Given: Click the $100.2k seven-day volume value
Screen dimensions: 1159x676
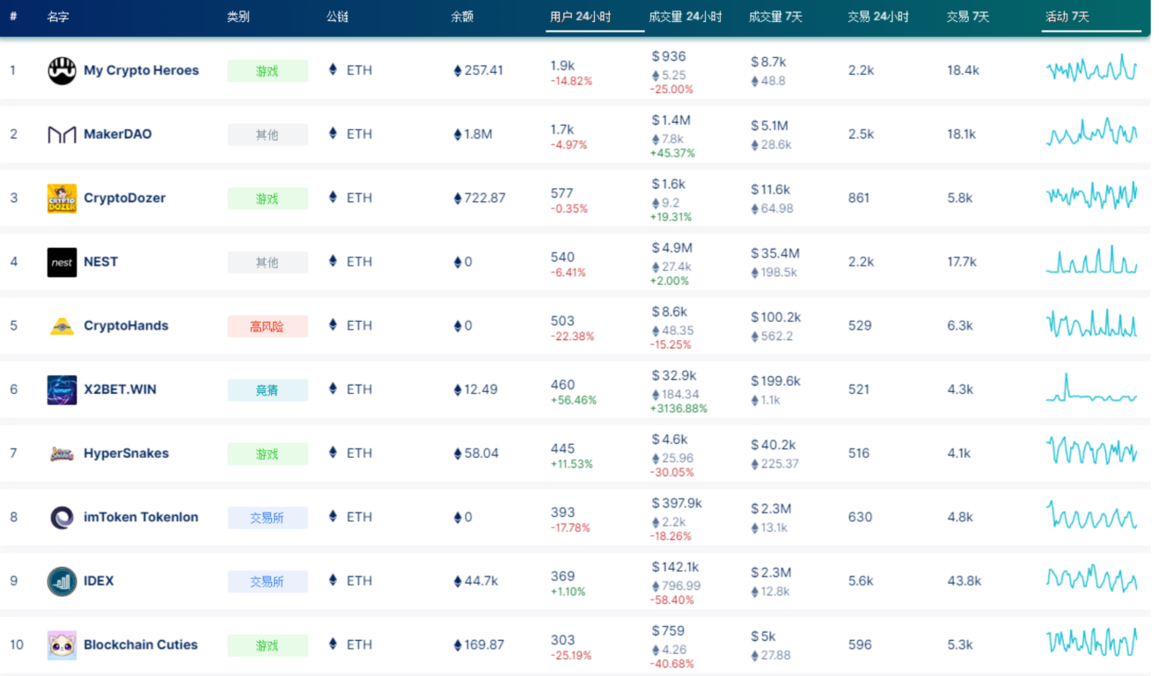Looking at the screenshot, I should click(775, 317).
